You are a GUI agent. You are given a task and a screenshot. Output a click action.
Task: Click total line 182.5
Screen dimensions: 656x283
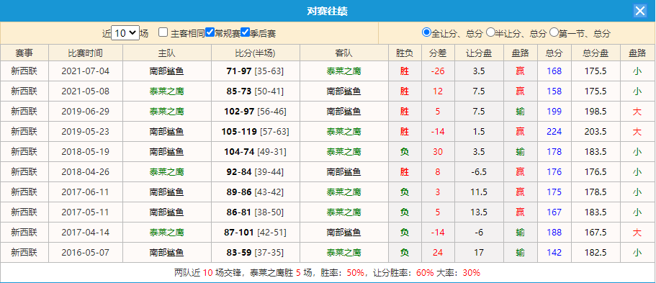point(596,253)
